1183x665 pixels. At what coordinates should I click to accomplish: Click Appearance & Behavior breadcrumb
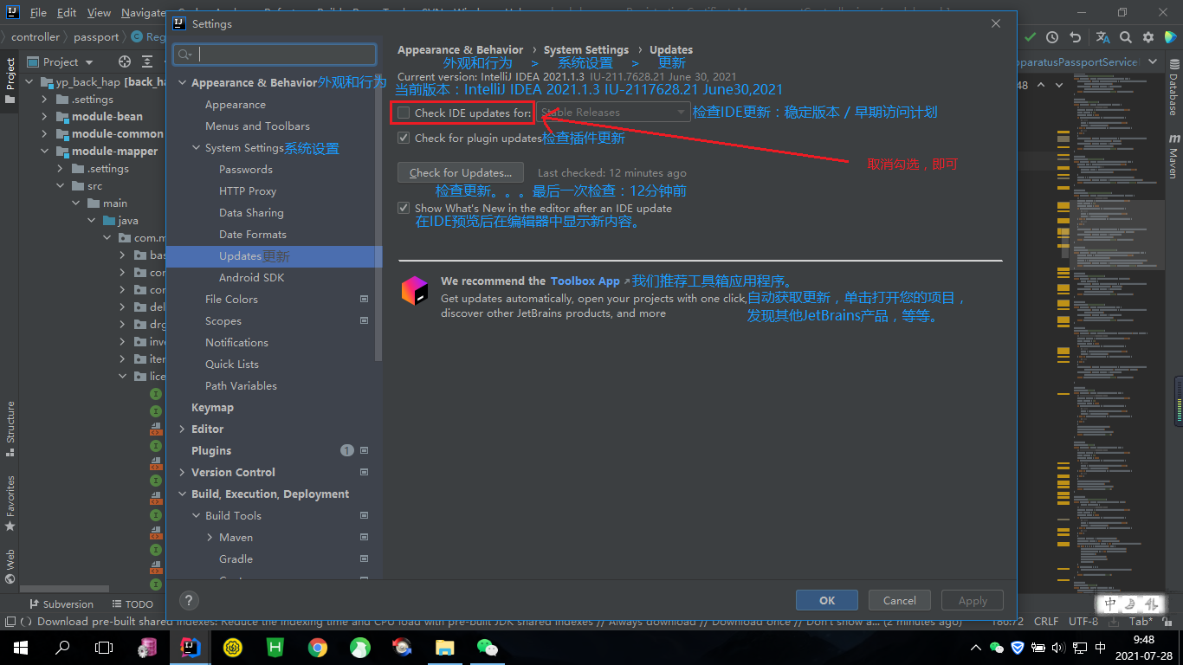coord(460,50)
